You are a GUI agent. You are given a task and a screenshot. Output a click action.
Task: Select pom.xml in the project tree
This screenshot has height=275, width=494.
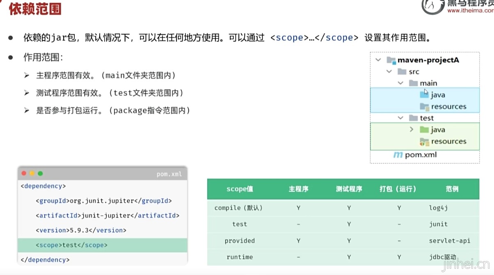click(x=421, y=155)
